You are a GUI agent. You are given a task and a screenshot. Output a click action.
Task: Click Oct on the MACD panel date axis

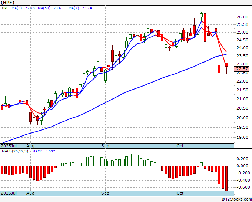[180, 193]
